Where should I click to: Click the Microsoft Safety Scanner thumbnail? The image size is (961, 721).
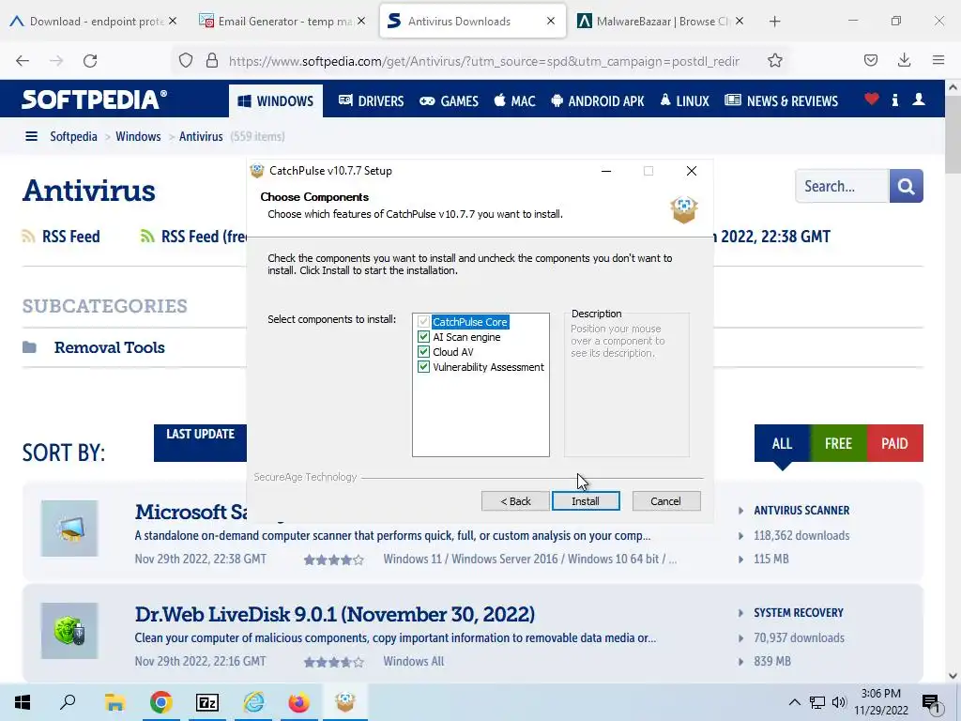[69, 529]
